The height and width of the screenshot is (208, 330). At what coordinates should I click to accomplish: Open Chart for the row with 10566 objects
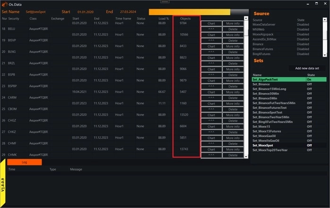pos(211,35)
